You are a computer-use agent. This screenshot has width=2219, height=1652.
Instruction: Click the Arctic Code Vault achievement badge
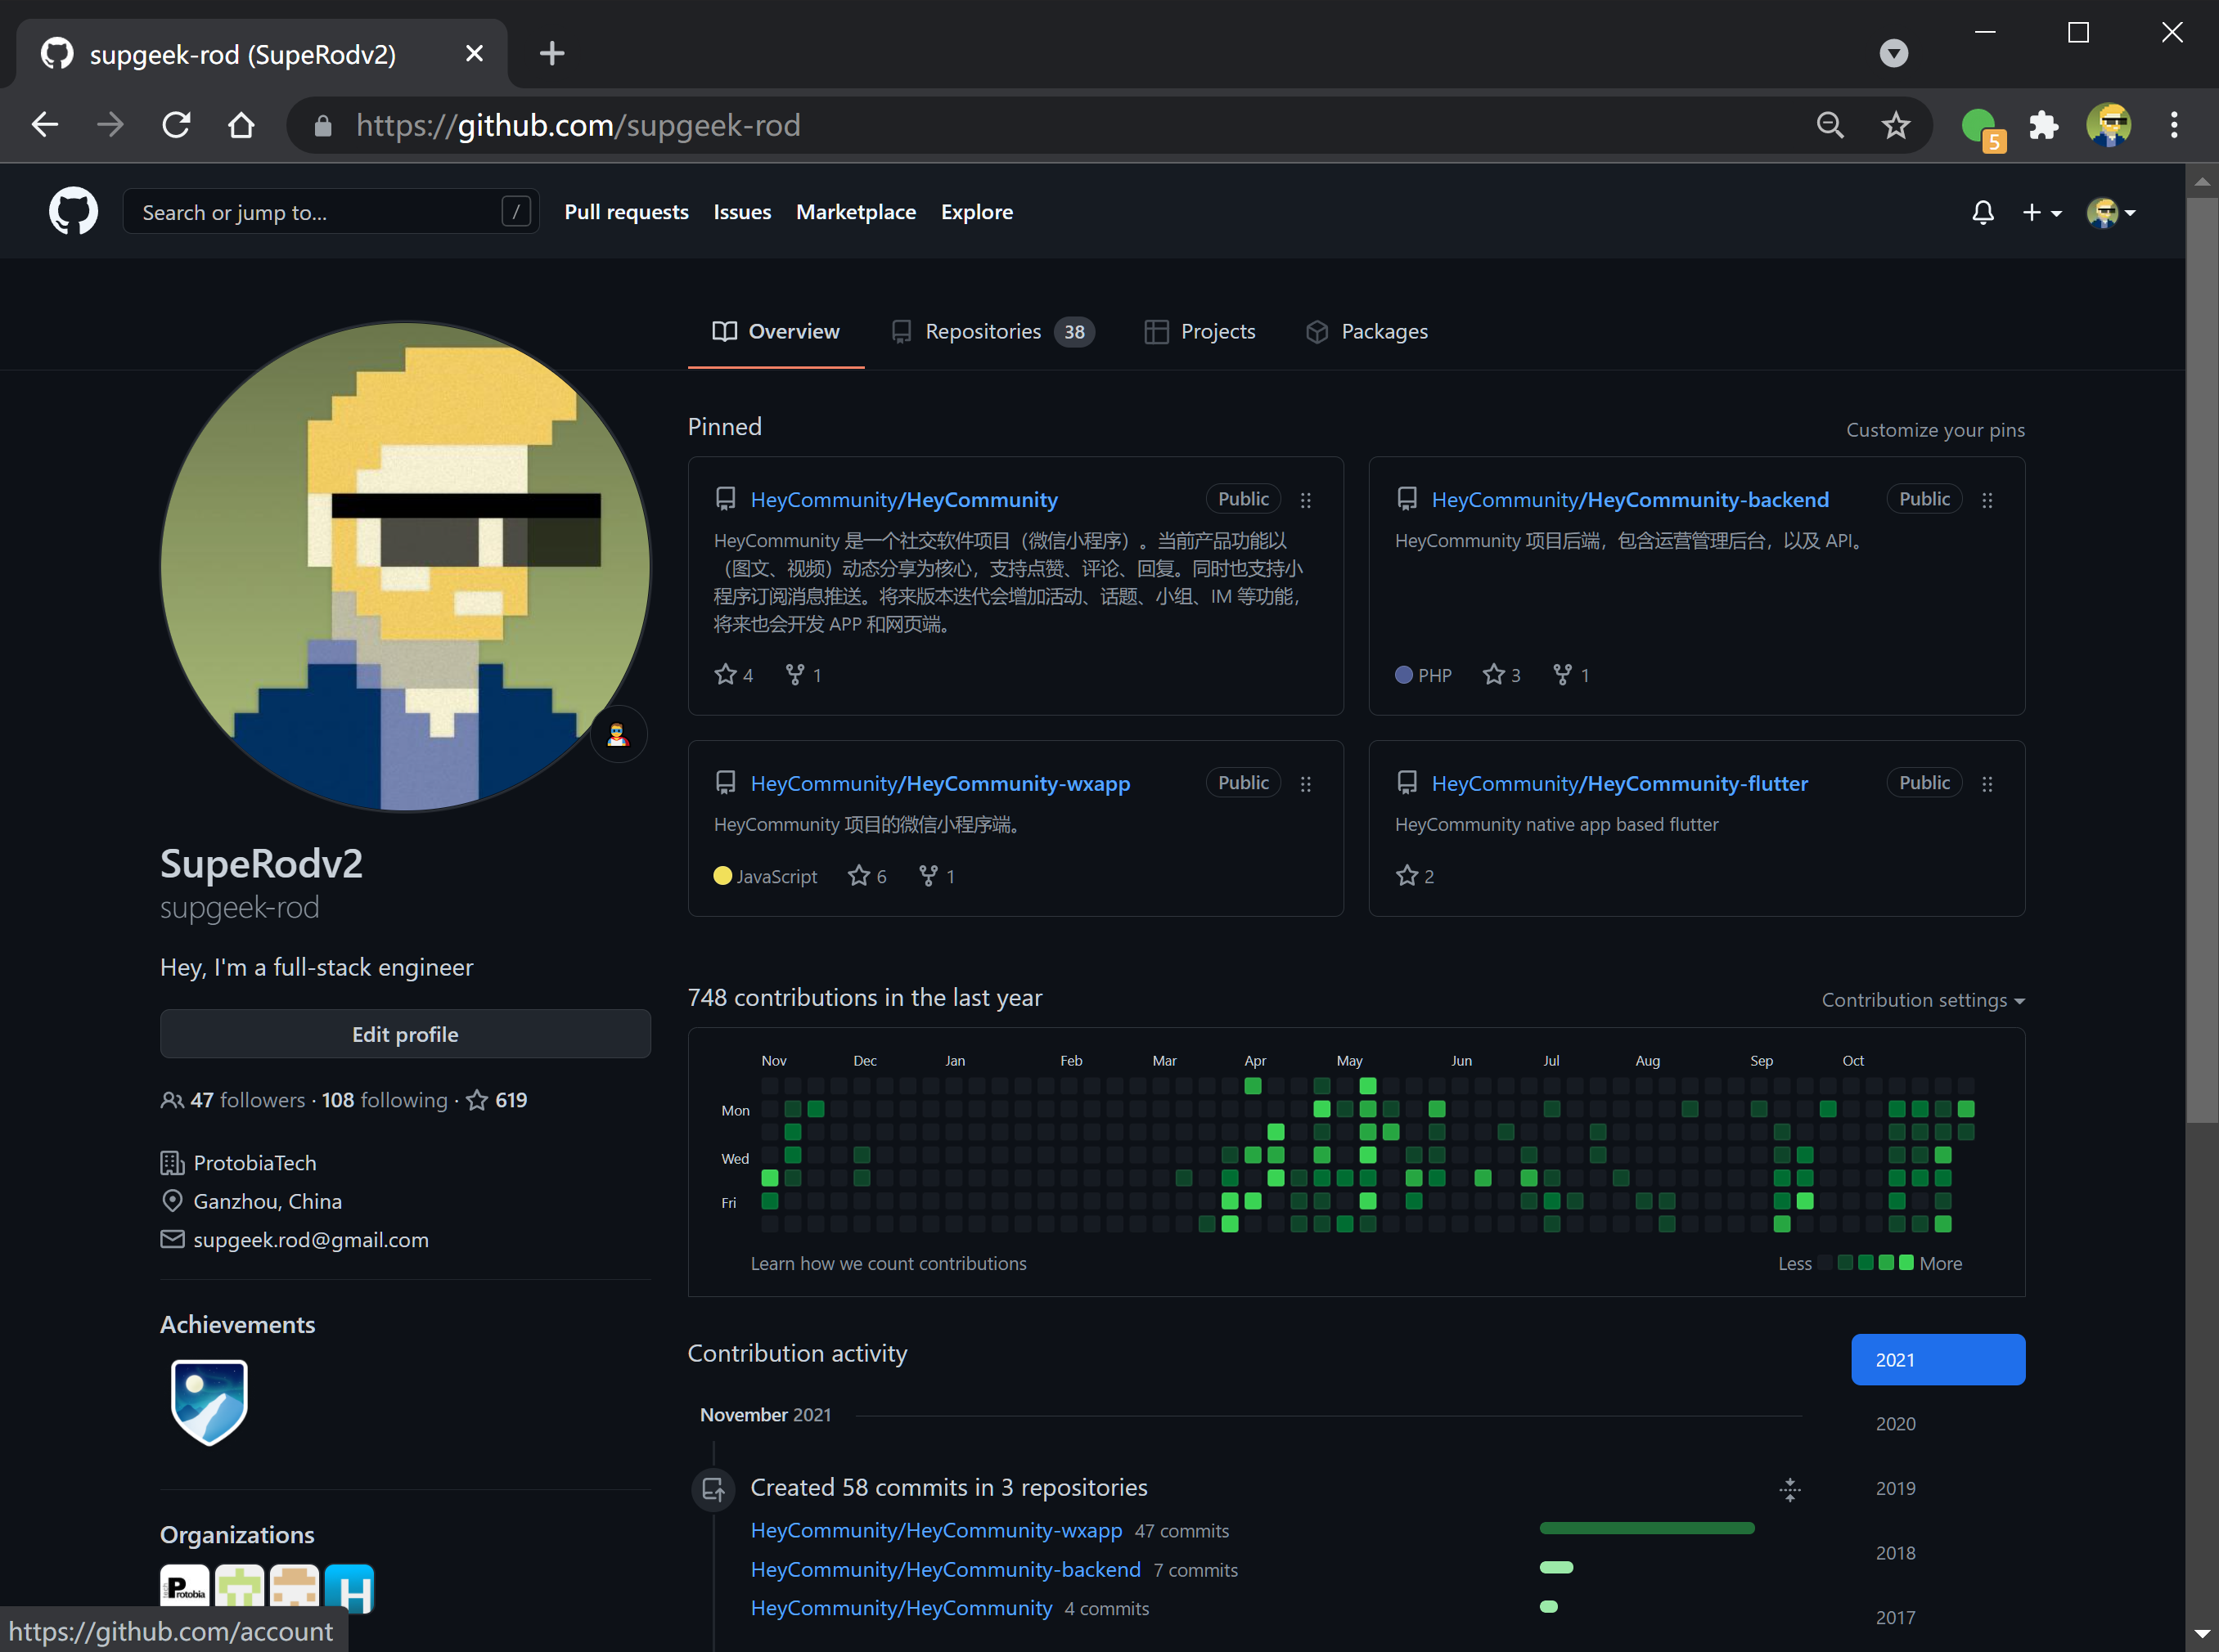tap(209, 1401)
